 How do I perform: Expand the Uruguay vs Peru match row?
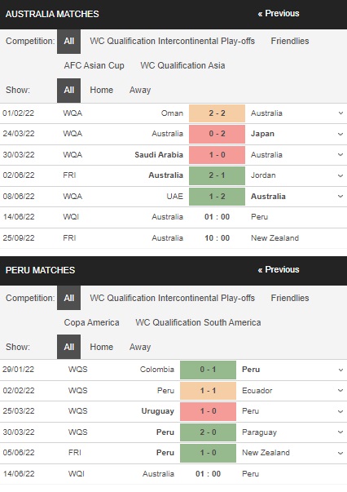(340, 411)
